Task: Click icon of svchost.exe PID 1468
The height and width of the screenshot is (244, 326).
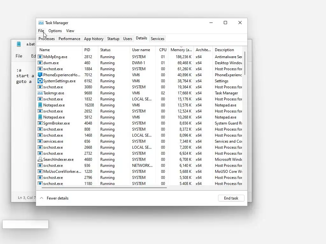Action: [x=40, y=135]
